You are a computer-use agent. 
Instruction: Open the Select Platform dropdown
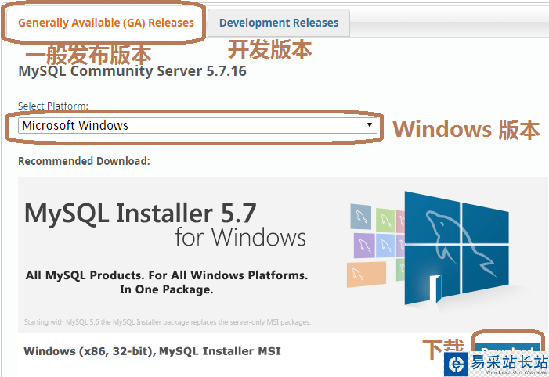point(197,125)
